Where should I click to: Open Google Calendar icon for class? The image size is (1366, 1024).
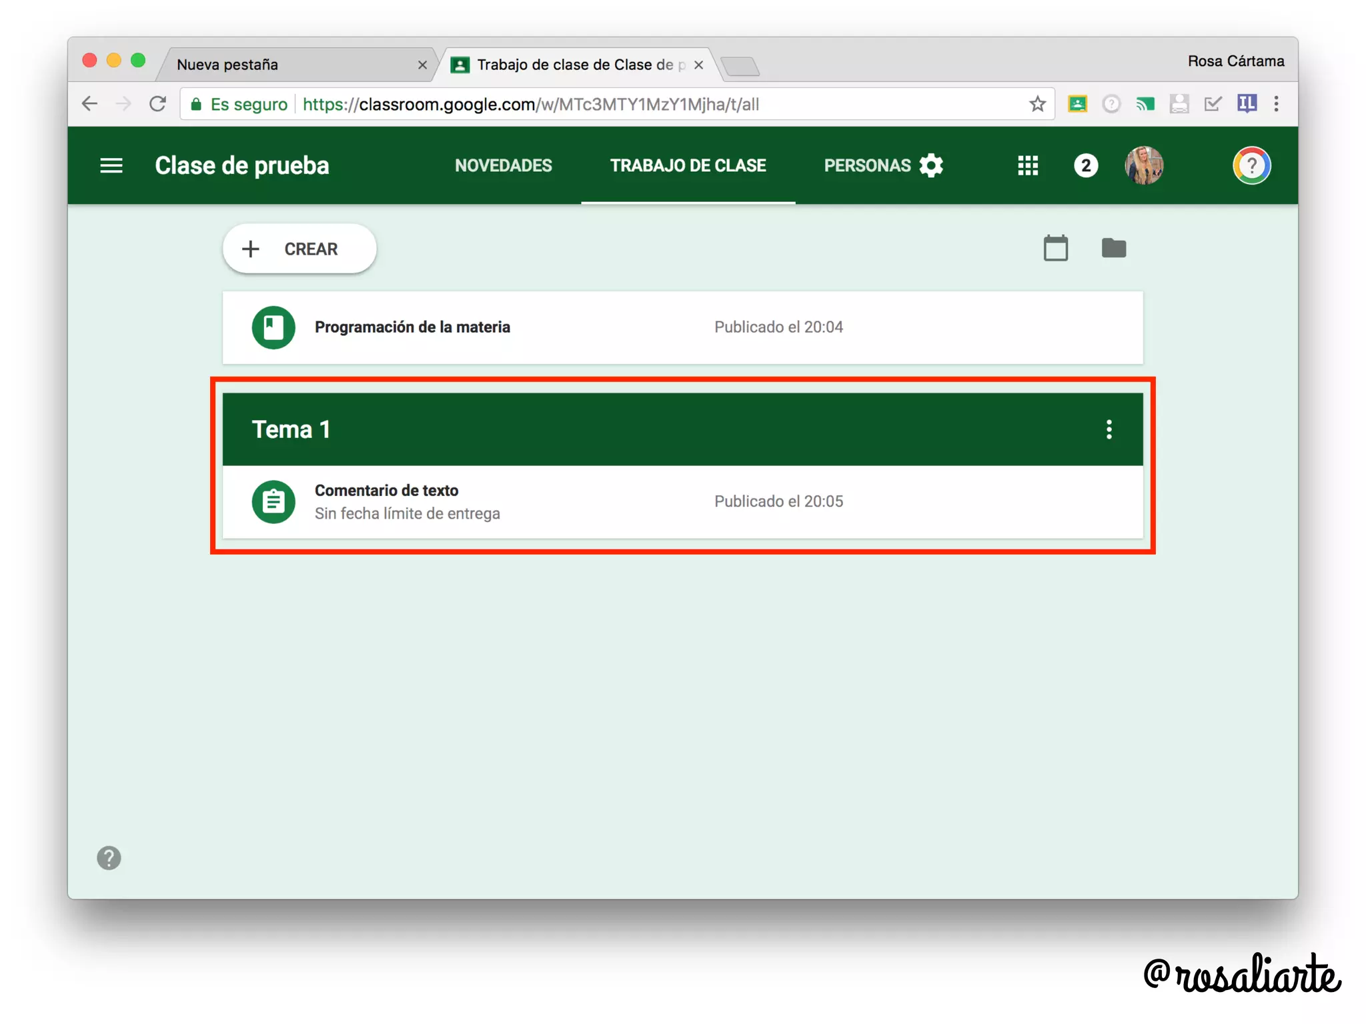pyautogui.click(x=1055, y=249)
